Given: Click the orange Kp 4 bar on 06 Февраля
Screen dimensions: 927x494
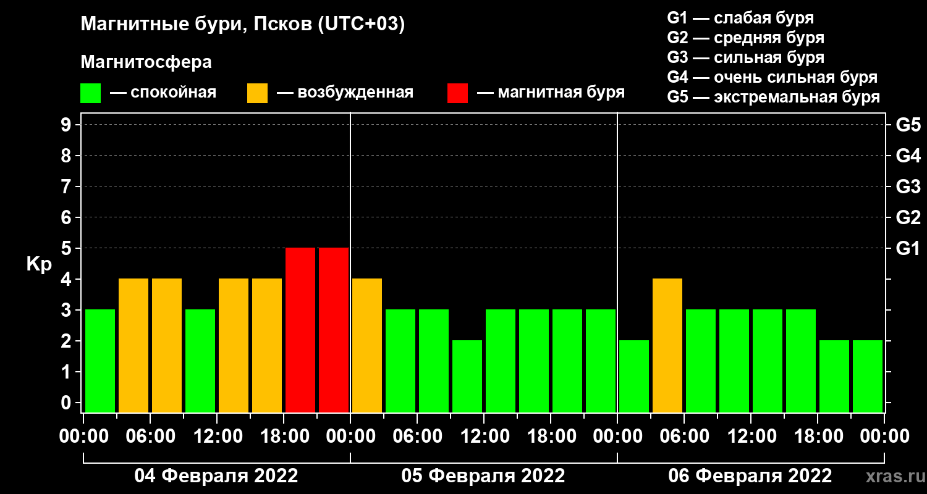Looking at the screenshot, I should click(667, 345).
